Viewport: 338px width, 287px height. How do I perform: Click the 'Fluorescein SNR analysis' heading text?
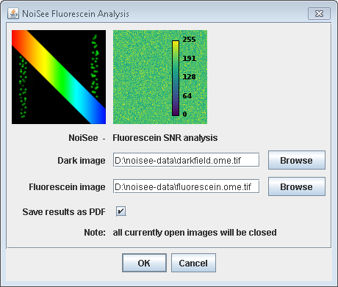coord(165,138)
